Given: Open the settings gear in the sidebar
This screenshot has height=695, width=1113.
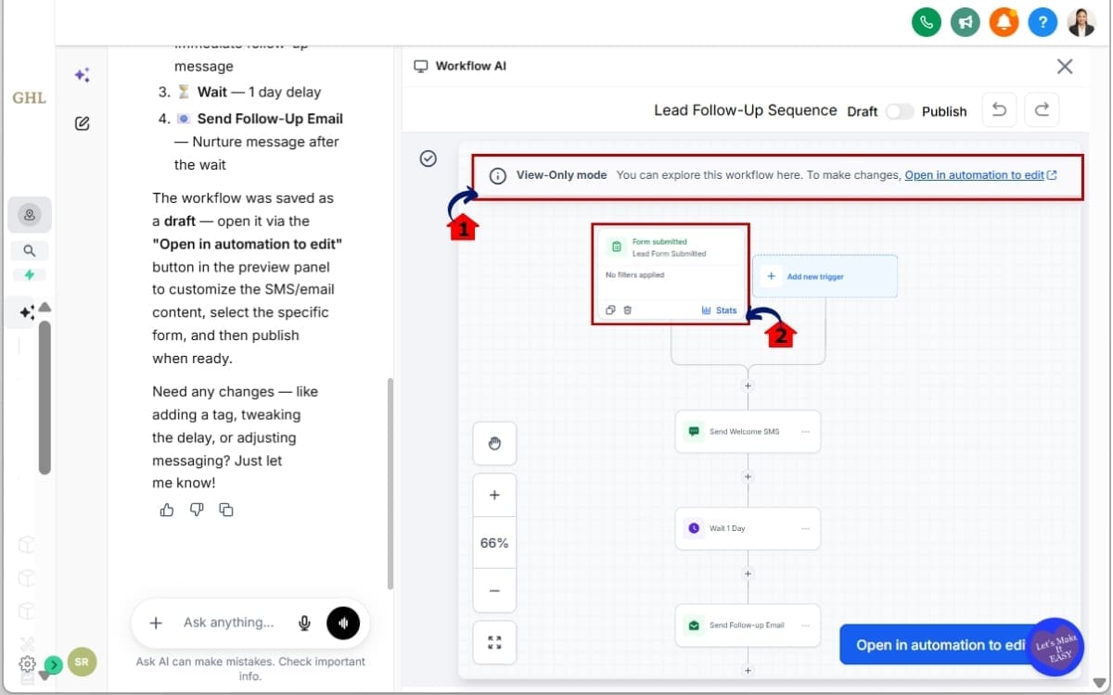Looking at the screenshot, I should click(x=27, y=663).
